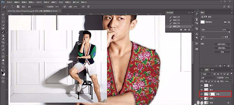Select the Brush tool in left toolbar
234x105 pixels.
[x=3, y=32]
